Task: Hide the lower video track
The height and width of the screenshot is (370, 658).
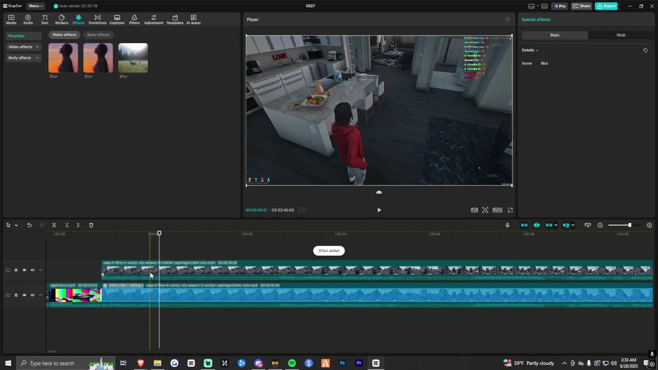Action: tap(24, 295)
